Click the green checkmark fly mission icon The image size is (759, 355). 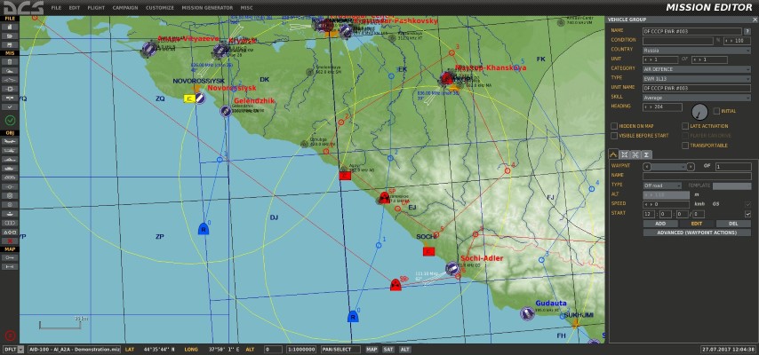(10, 119)
